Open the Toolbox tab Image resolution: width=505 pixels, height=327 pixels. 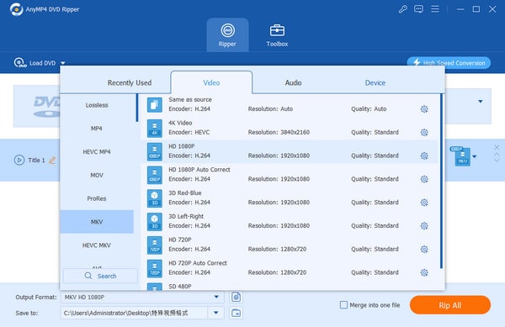click(277, 34)
